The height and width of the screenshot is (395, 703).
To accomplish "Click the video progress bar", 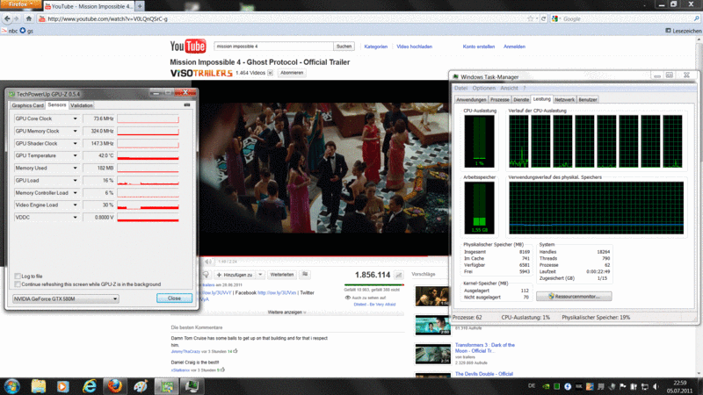I will pos(323,256).
